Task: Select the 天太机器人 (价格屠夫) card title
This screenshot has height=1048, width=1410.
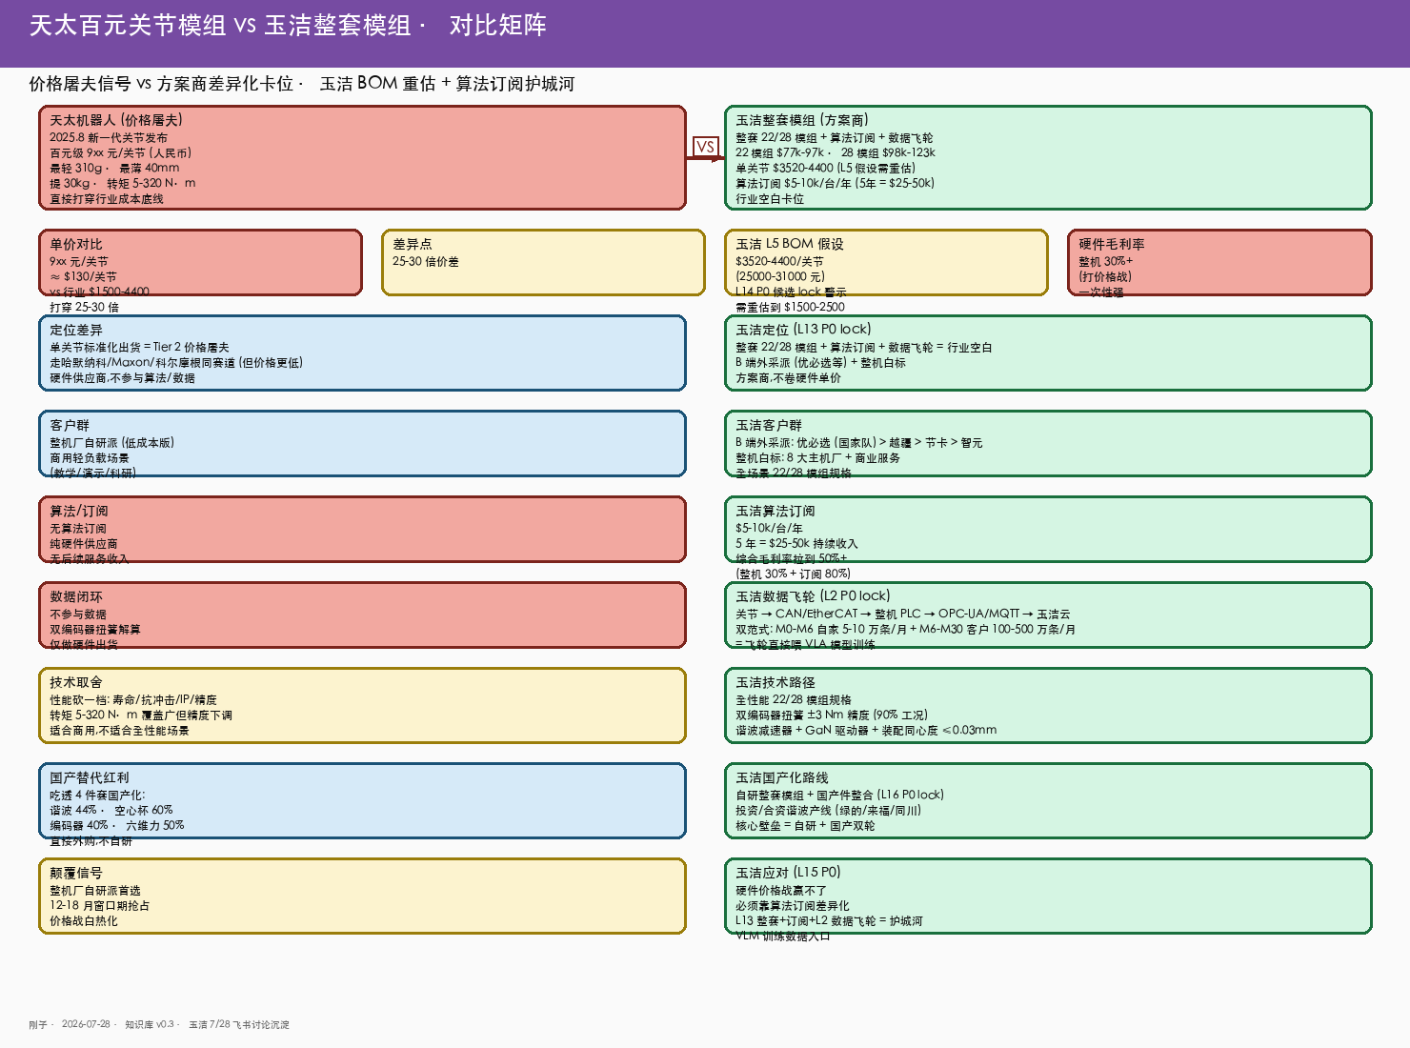Action: pos(116,120)
